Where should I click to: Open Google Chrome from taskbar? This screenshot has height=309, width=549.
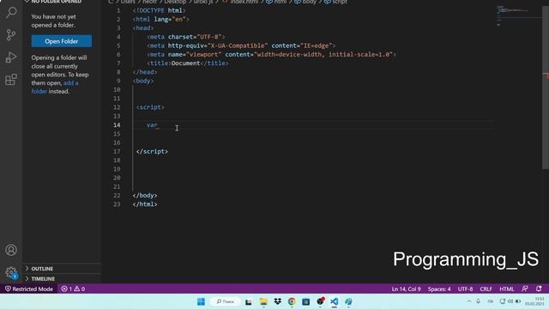[292, 301]
